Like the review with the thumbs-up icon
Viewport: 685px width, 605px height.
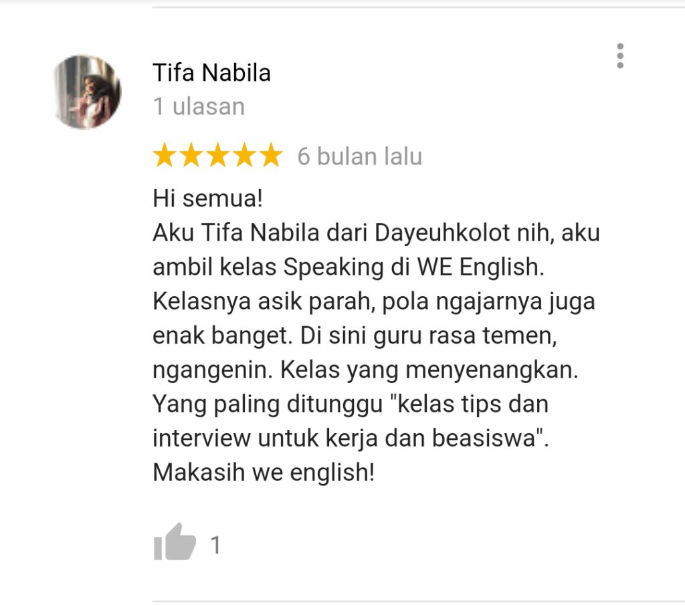pyautogui.click(x=175, y=541)
